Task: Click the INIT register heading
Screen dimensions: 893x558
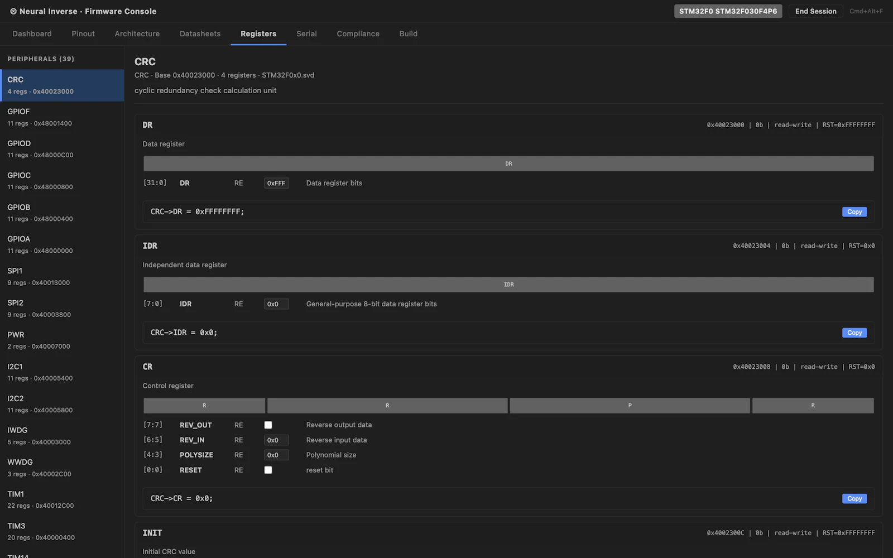Action: [x=152, y=533]
